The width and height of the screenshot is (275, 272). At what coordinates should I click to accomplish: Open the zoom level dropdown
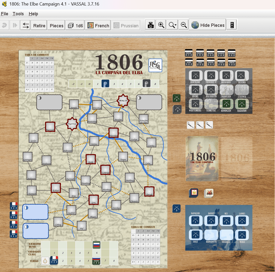click(x=172, y=25)
